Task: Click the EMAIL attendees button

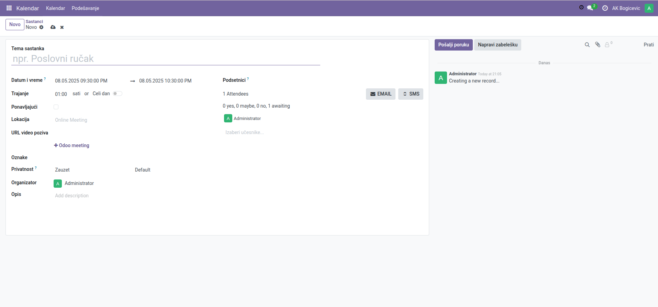Action: pos(380,94)
